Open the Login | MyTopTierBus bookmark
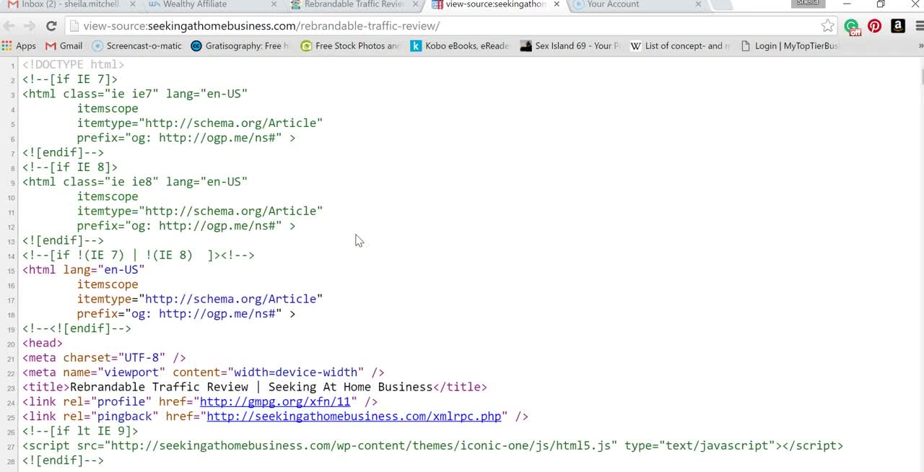The width and height of the screenshot is (924, 472). pyautogui.click(x=790, y=46)
